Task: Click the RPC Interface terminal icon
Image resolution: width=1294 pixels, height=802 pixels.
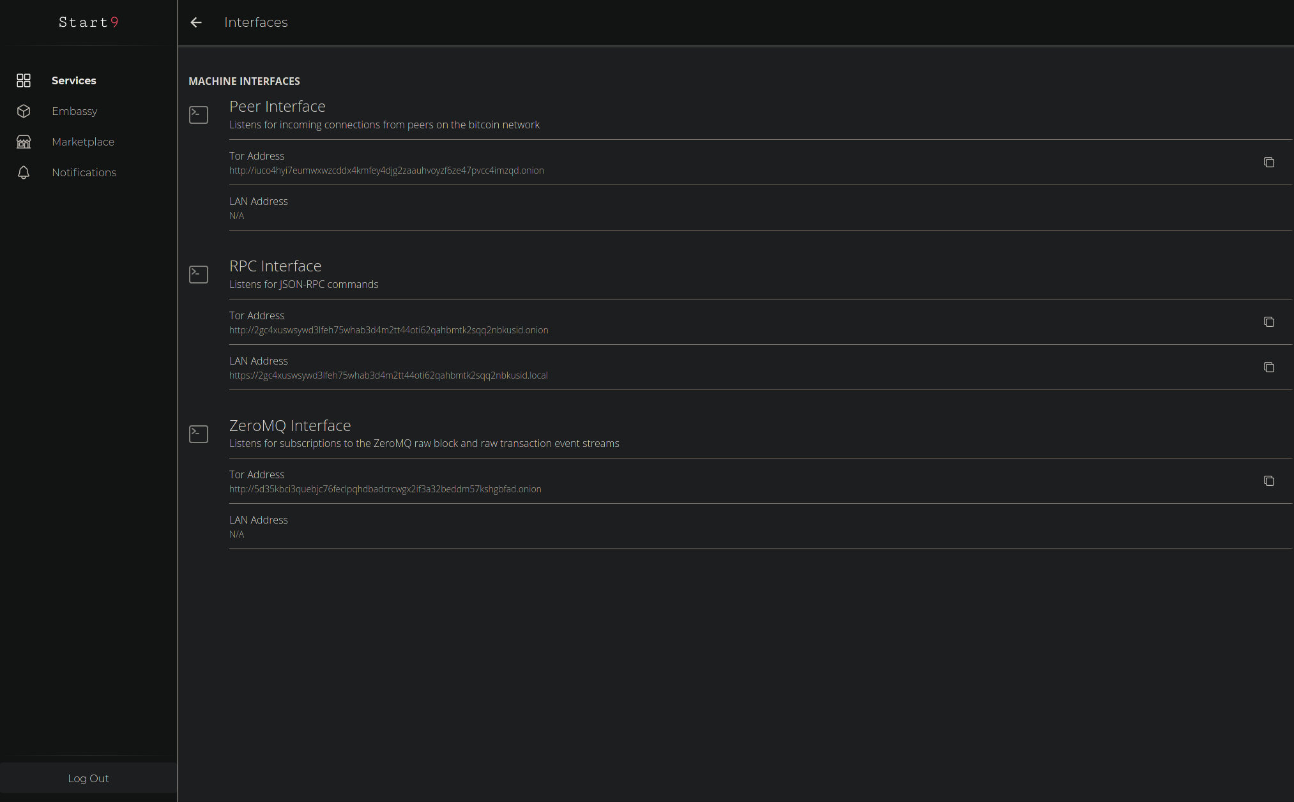Action: click(199, 275)
